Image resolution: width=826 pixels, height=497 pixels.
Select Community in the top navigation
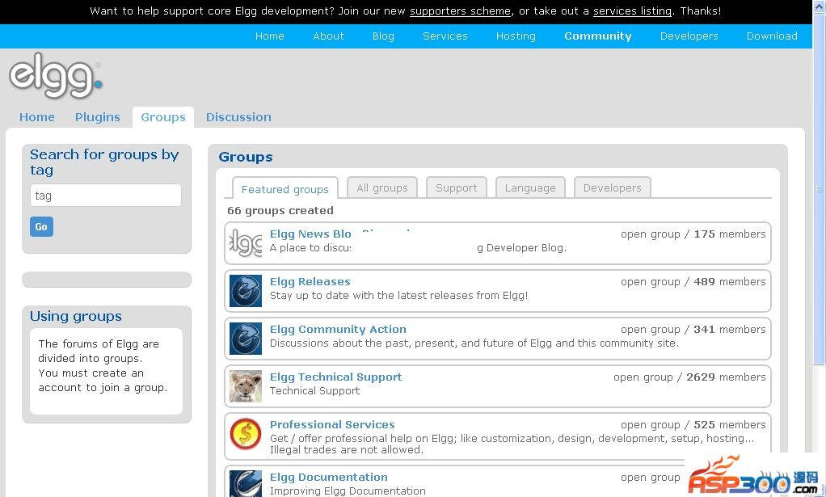[598, 36]
